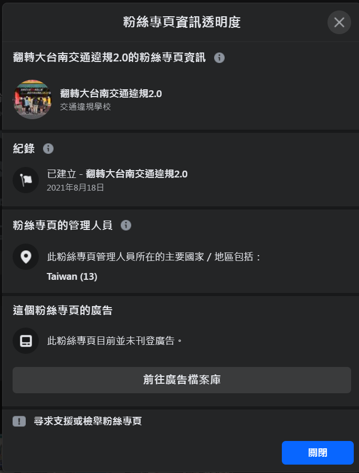The image size is (359, 473).
Task: Select Taiwan (13) country entry
Action: tap(72, 277)
